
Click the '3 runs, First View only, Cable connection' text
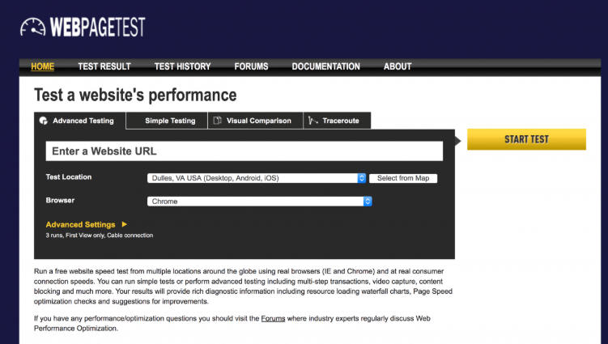point(100,235)
